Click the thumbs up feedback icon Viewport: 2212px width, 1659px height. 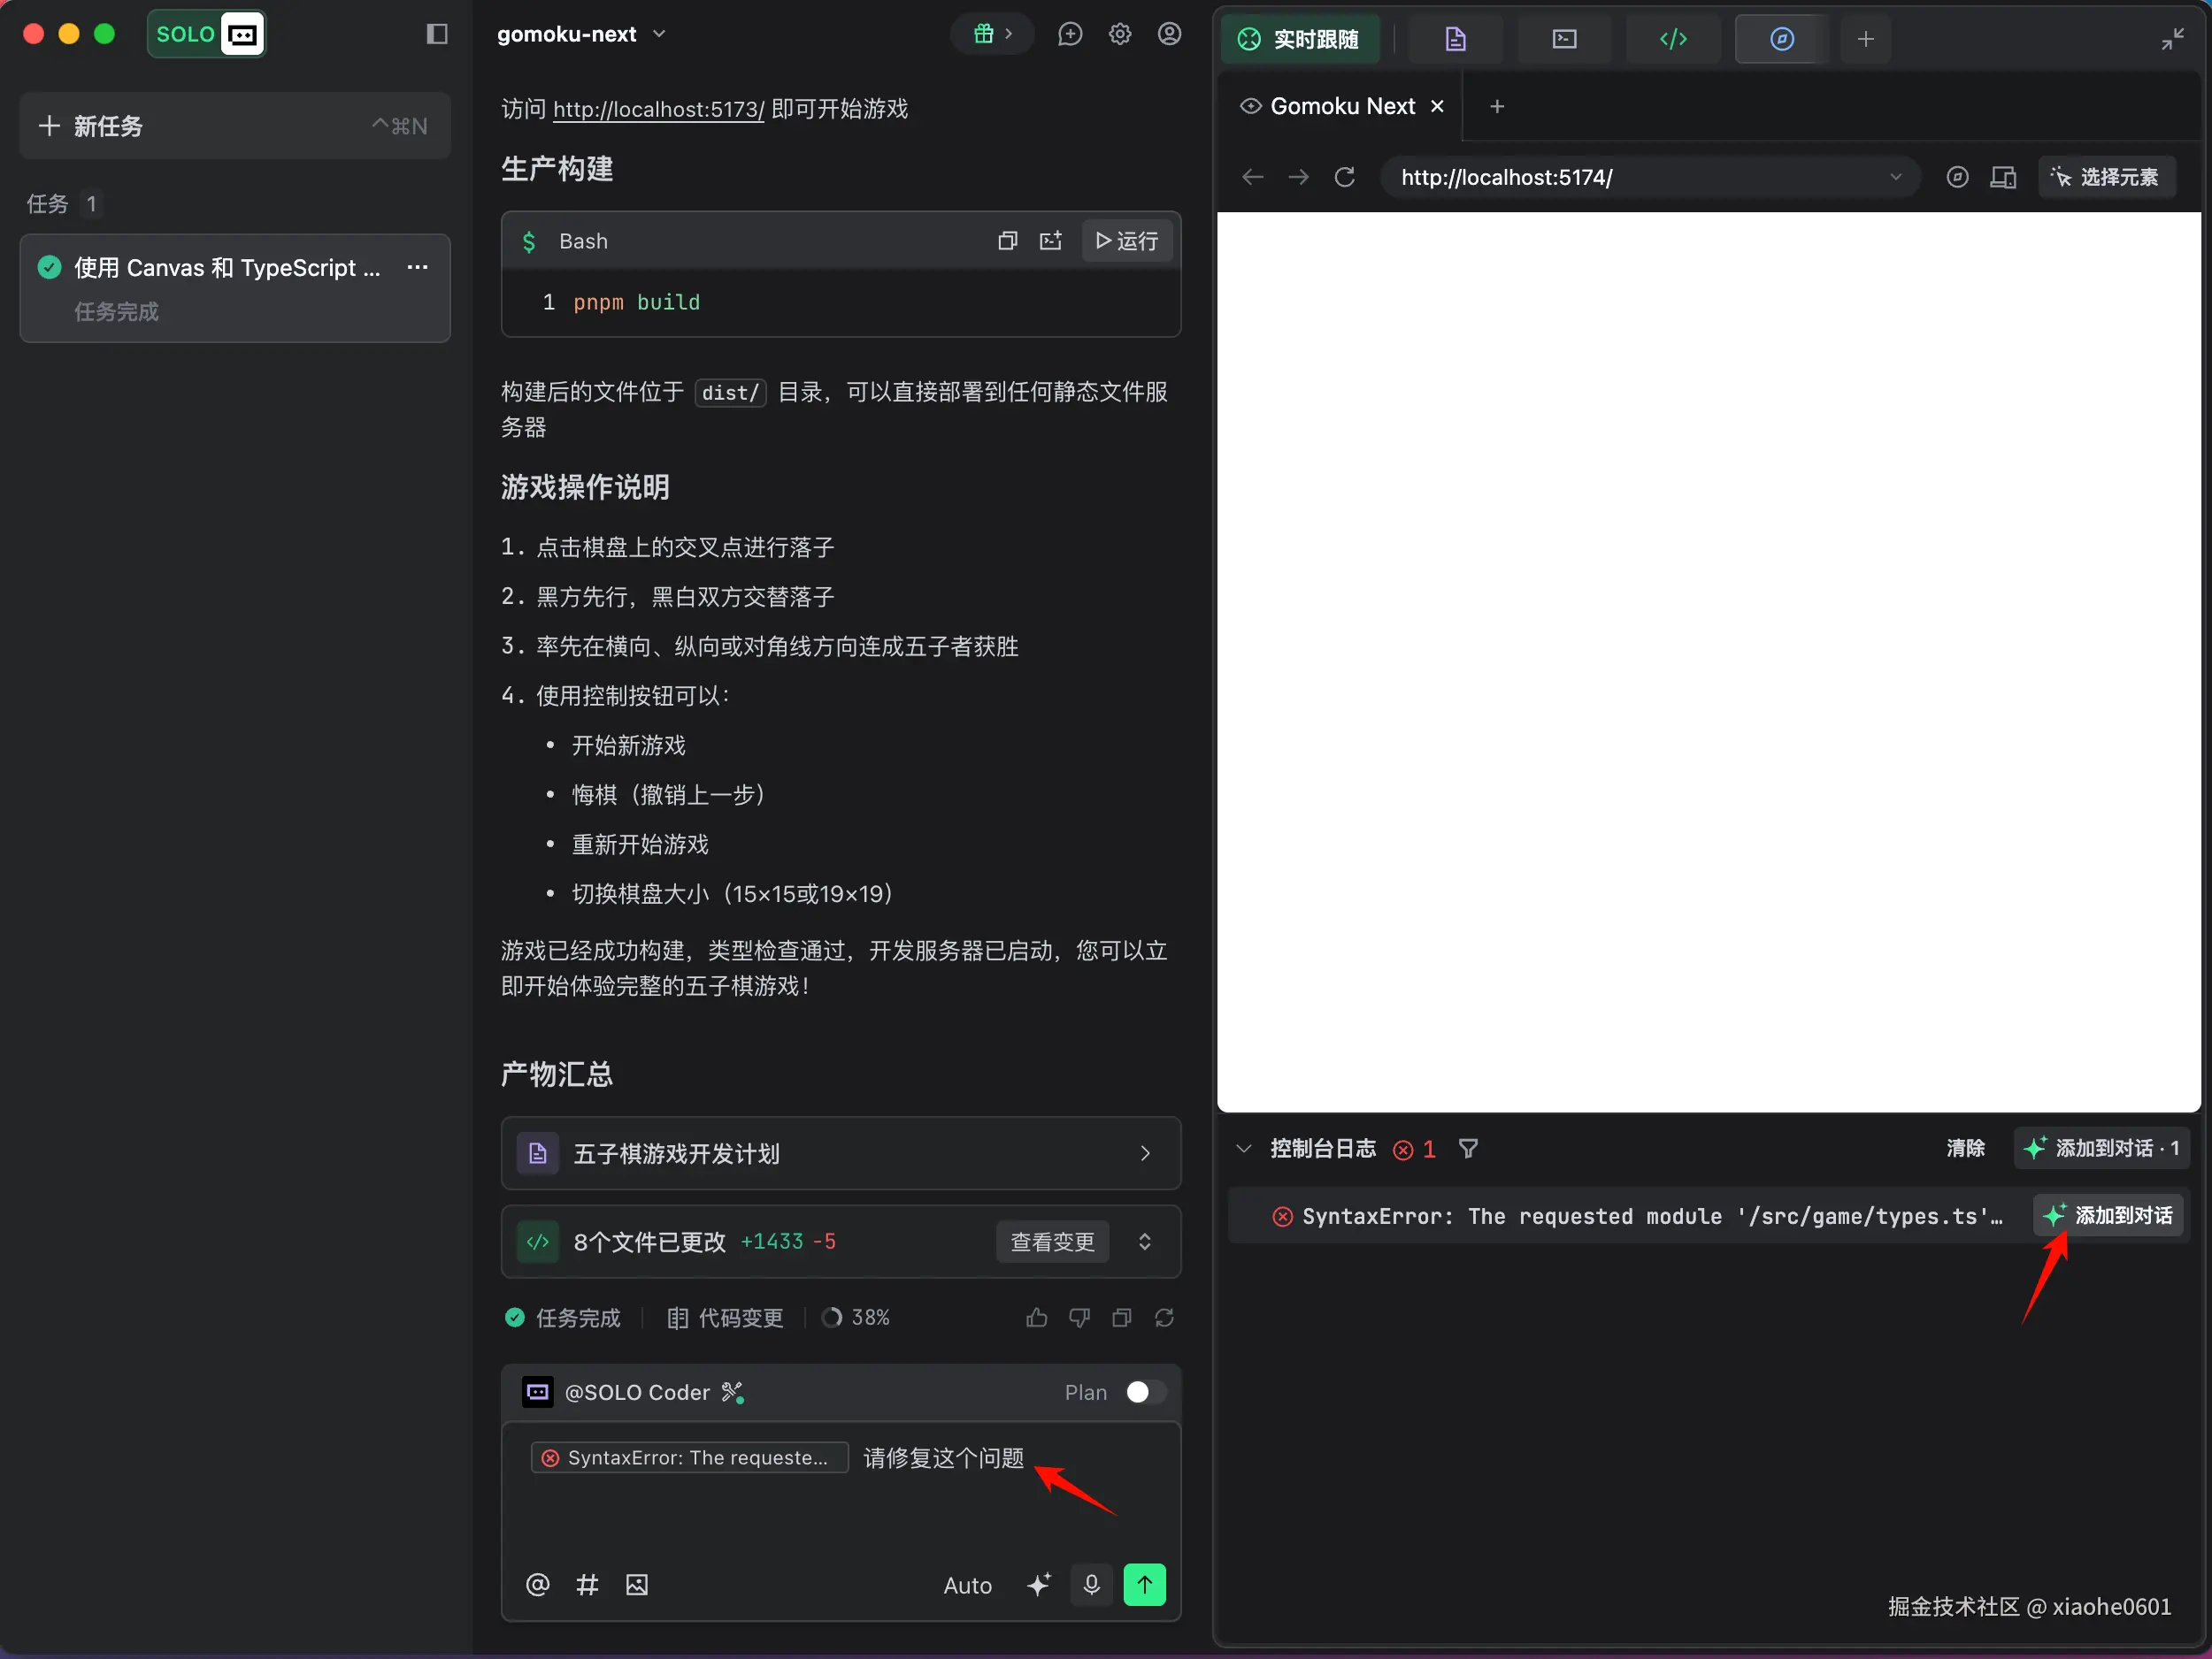point(1036,1319)
